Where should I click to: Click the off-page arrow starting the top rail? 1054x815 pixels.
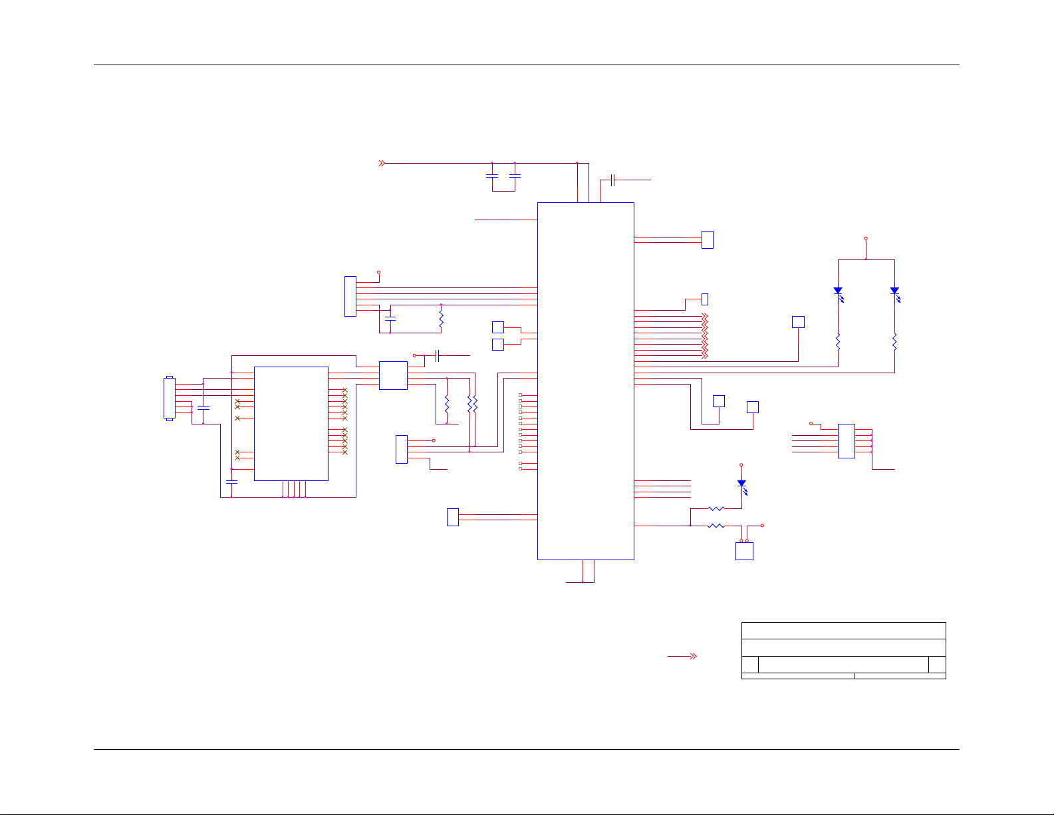click(x=382, y=163)
